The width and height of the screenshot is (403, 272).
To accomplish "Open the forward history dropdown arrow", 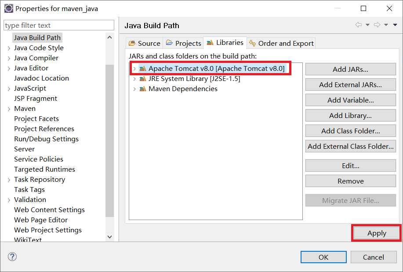I will point(386,25).
